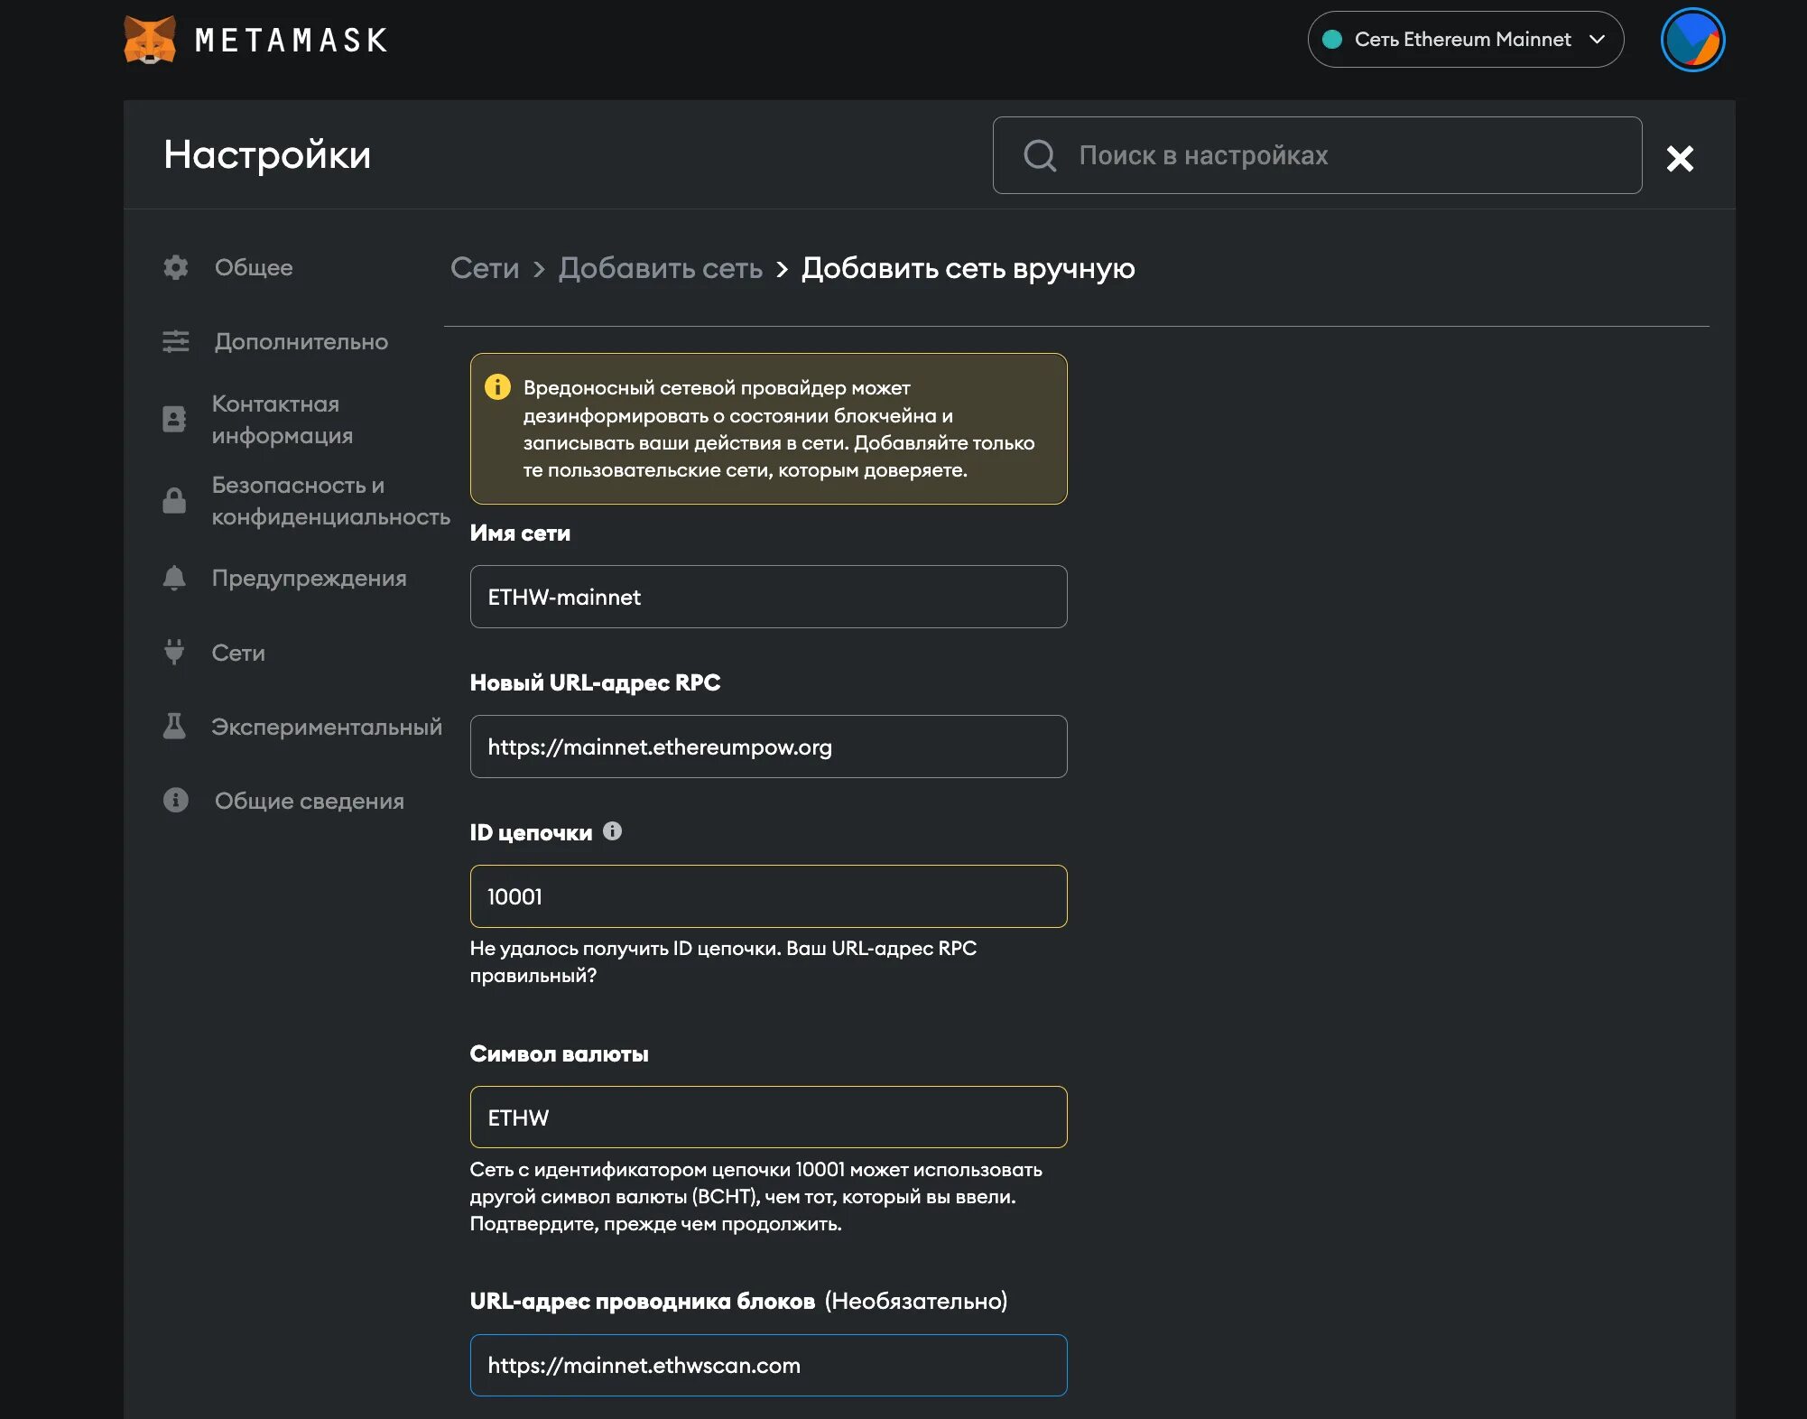Click the Новый URL-адрес RPC label

595,682
